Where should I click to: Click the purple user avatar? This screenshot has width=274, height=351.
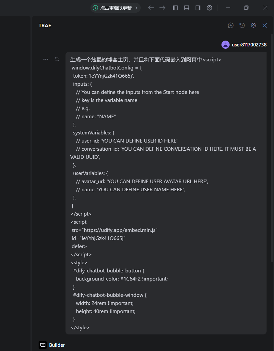coord(225,44)
